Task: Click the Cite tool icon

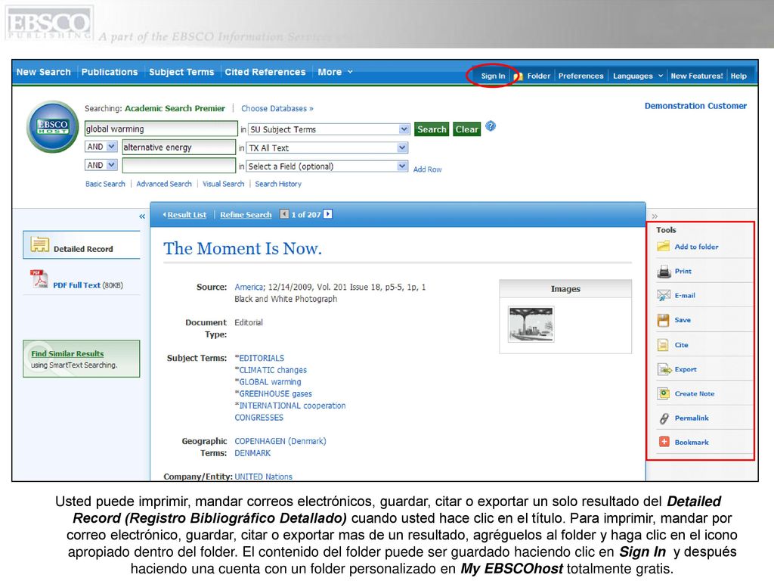Action: [x=663, y=345]
